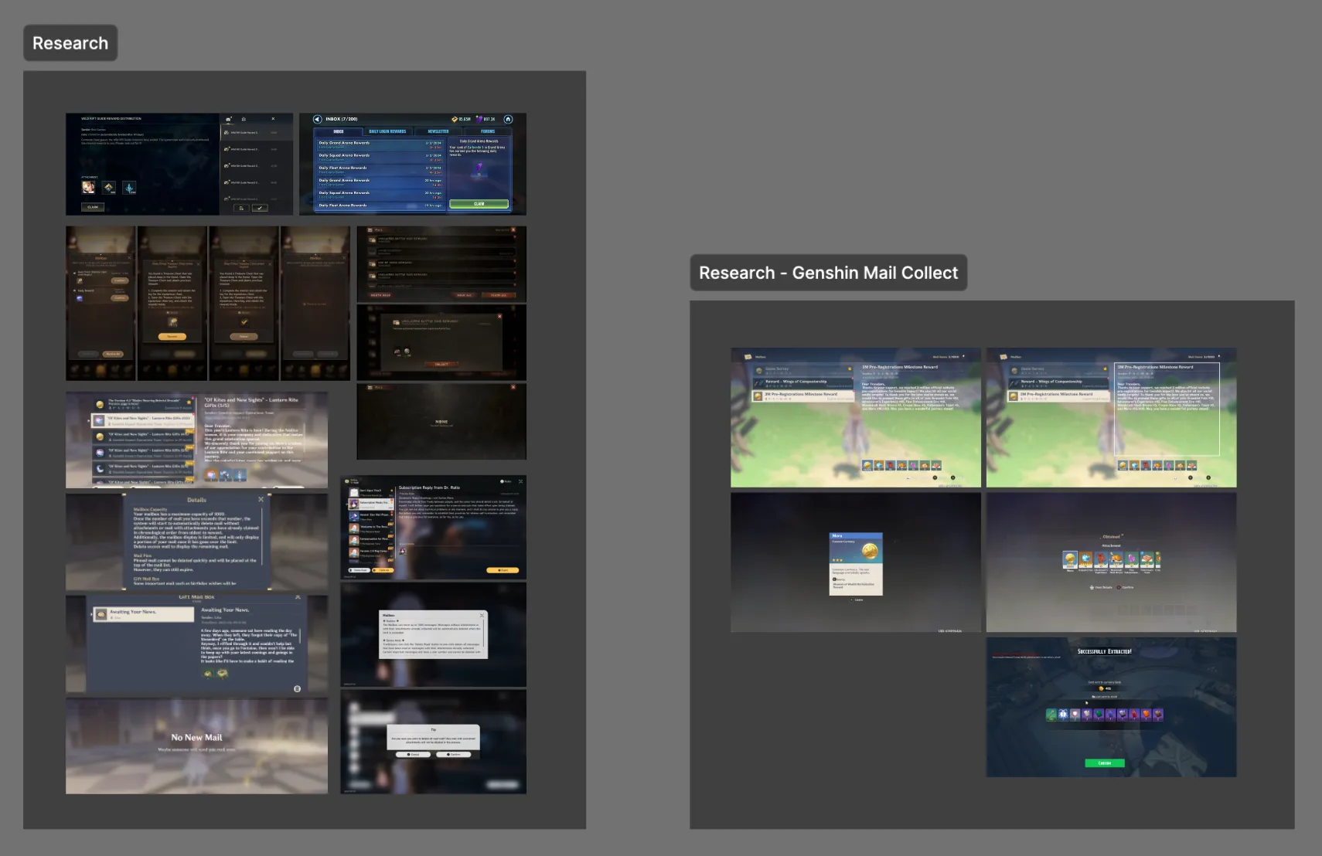
Task: Select Subscription Reply from Dr. Ratio screenshot
Action: [434, 528]
